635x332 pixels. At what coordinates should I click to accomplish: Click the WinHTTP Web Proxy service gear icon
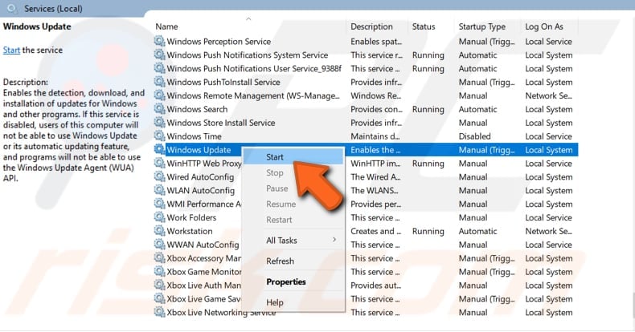[x=160, y=163]
